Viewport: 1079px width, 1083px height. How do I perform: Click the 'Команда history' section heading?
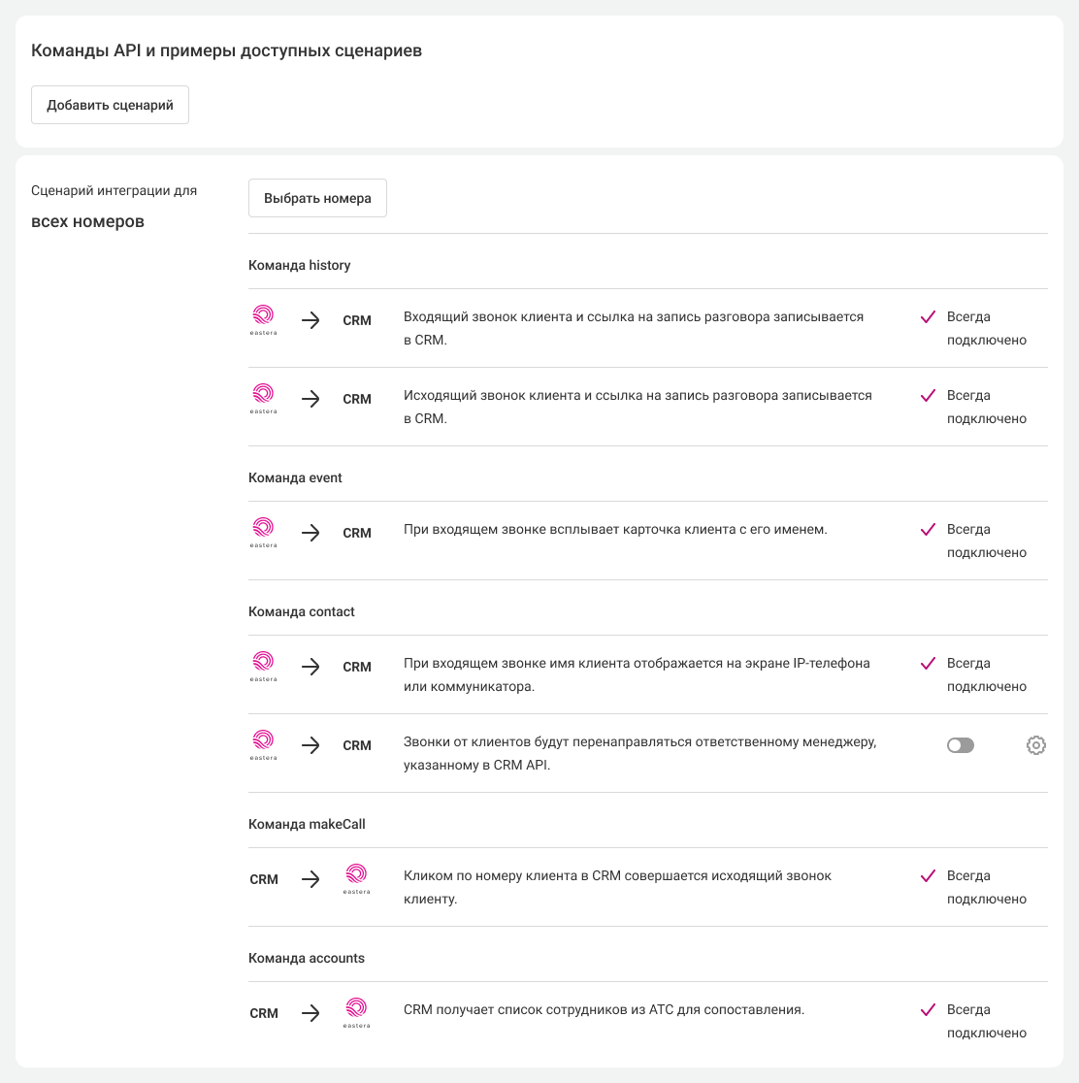(299, 265)
